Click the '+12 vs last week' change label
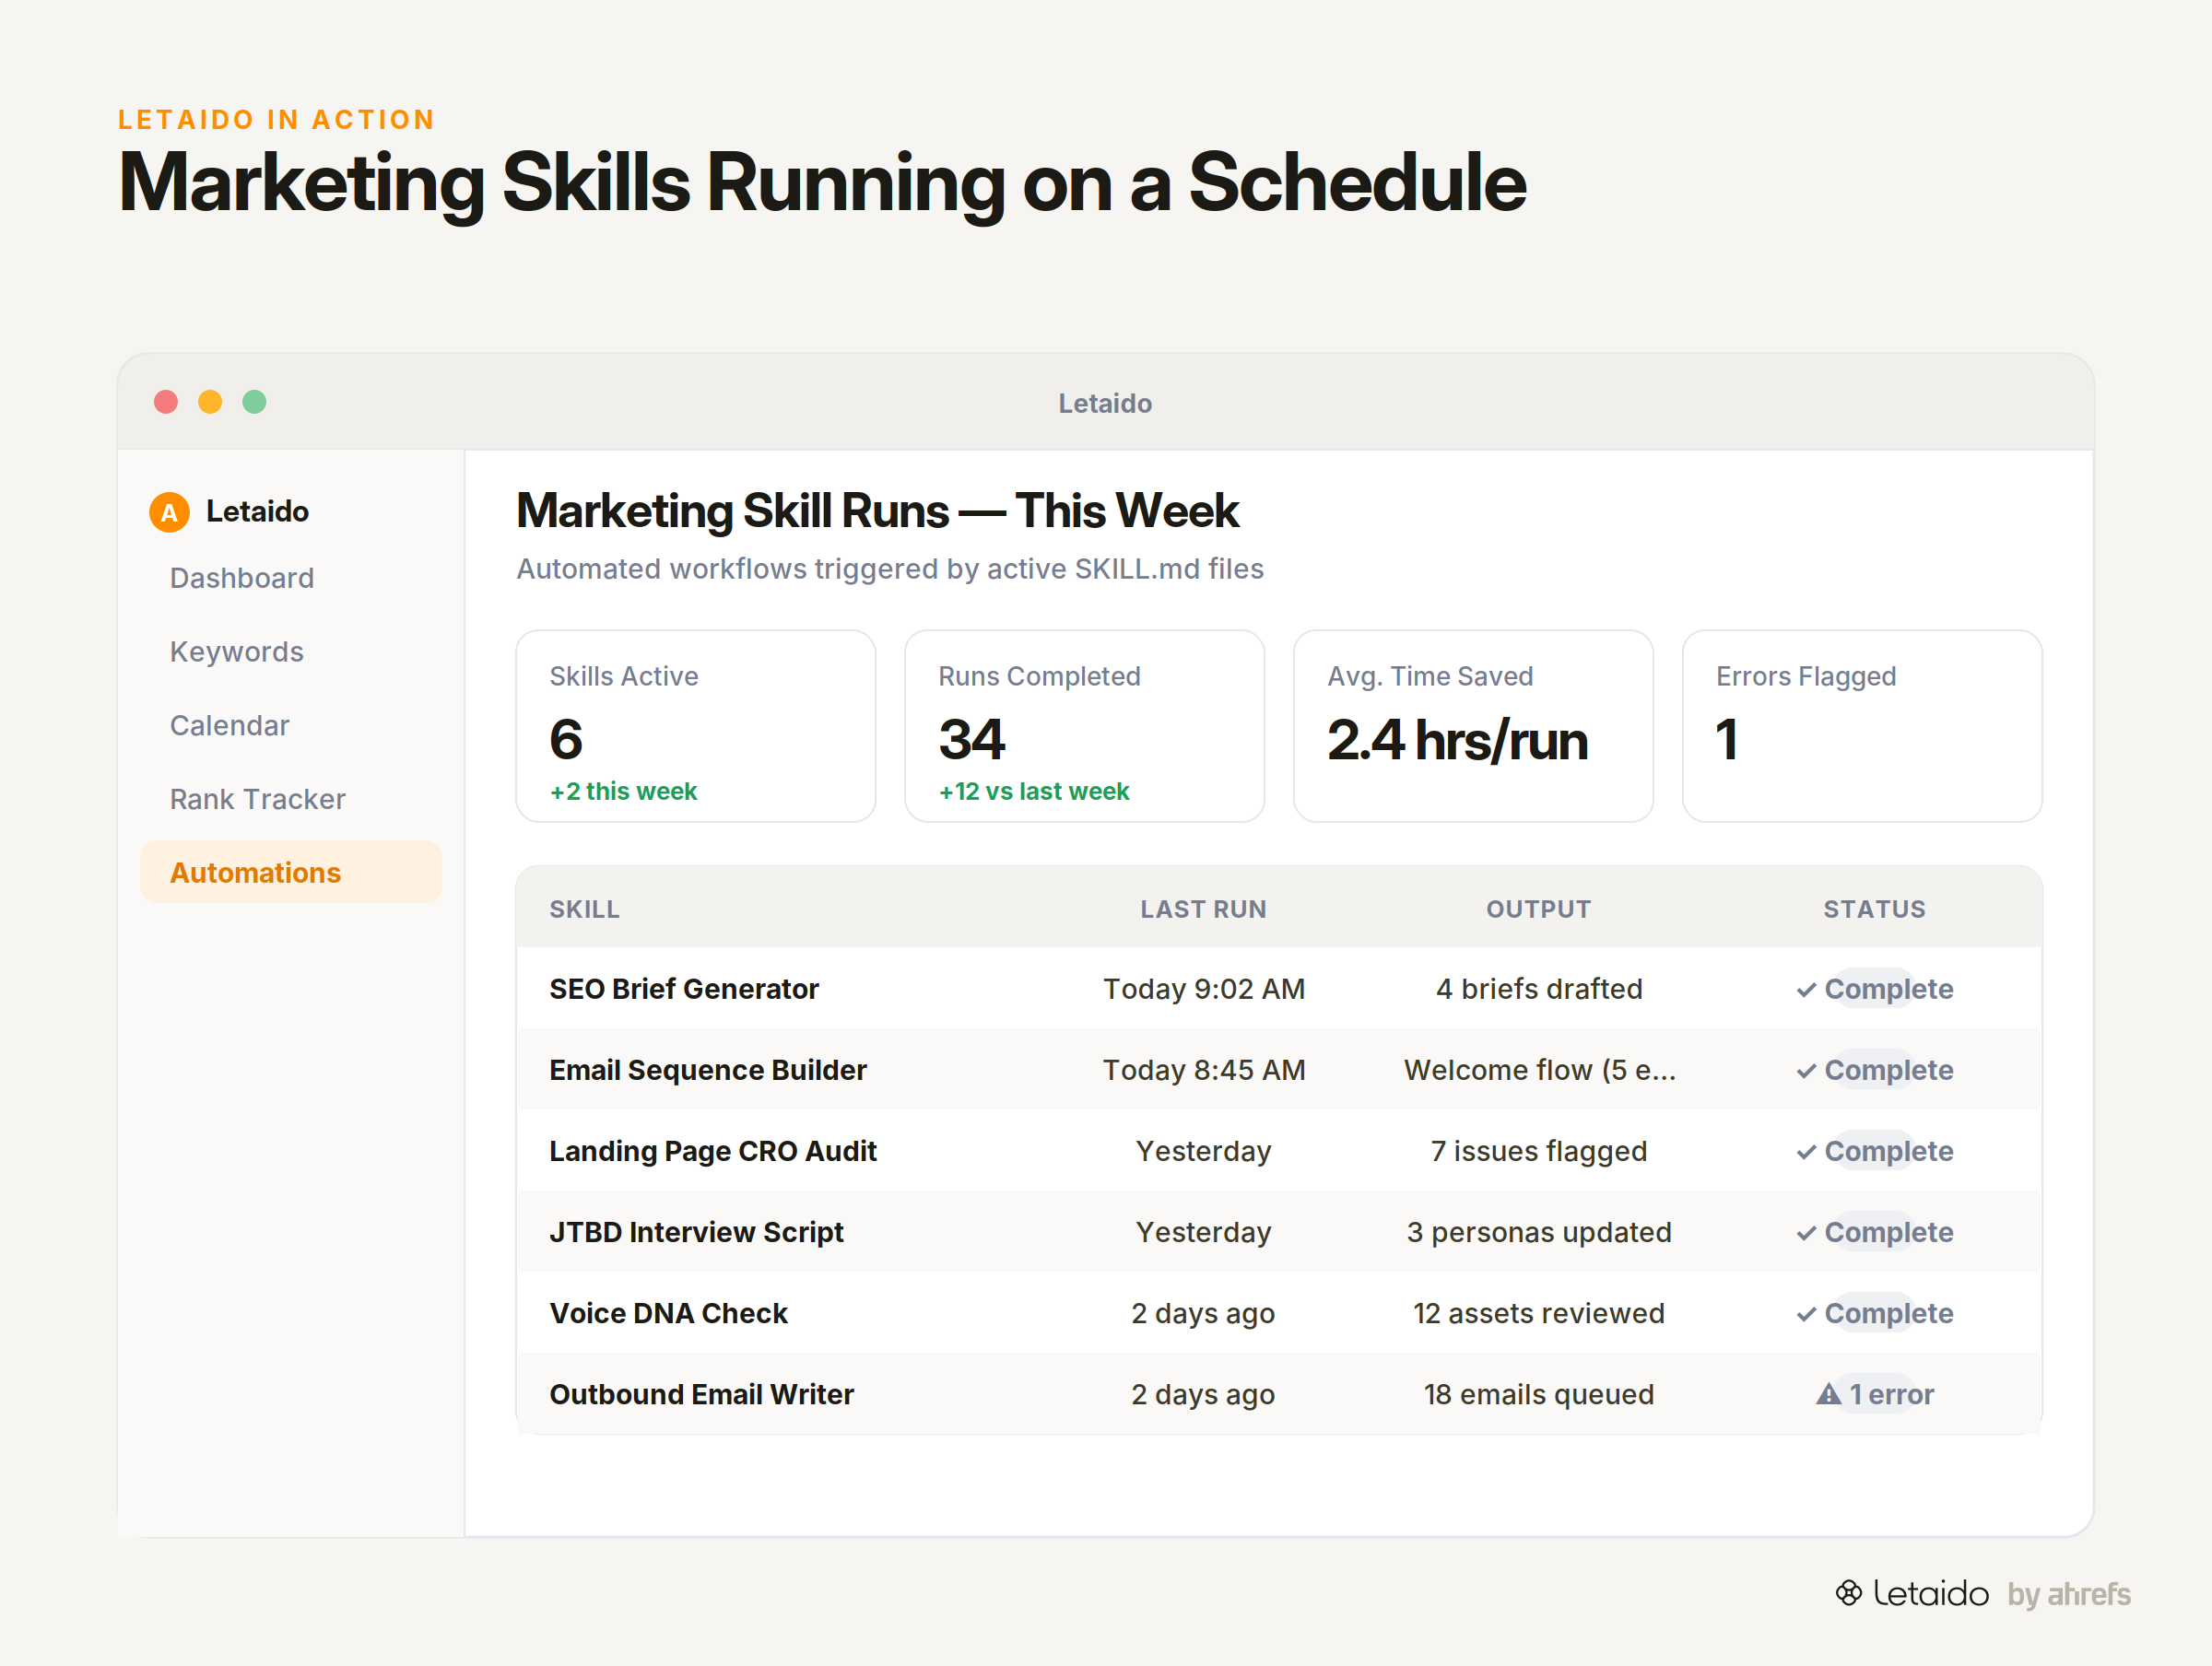This screenshot has height=1666, width=2212. point(1034,791)
